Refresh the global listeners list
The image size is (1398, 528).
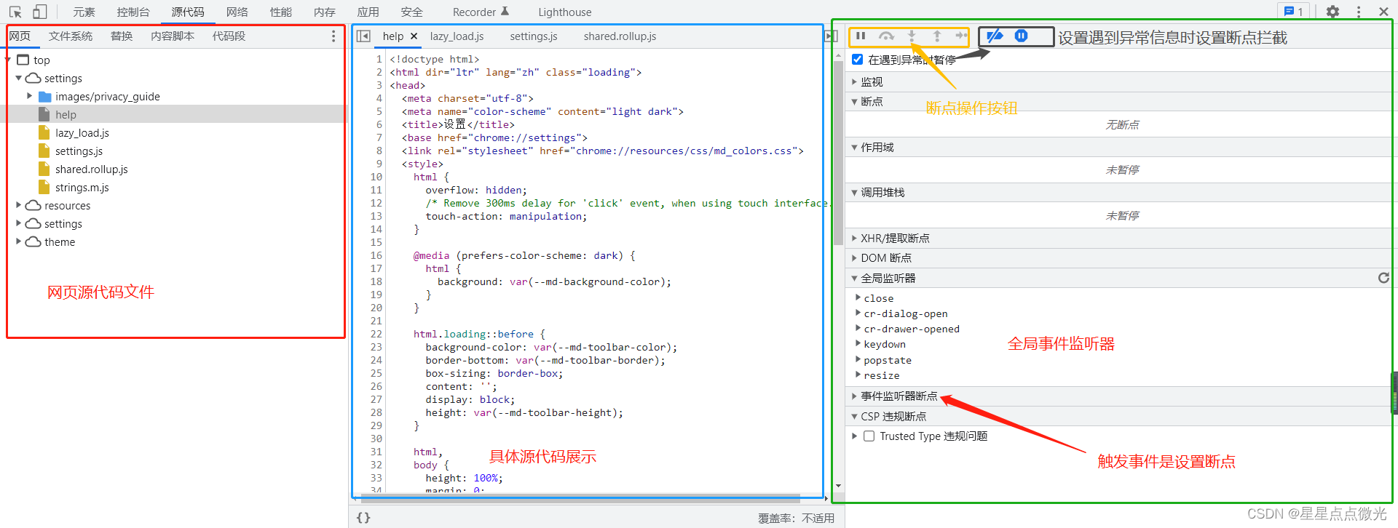(x=1383, y=278)
